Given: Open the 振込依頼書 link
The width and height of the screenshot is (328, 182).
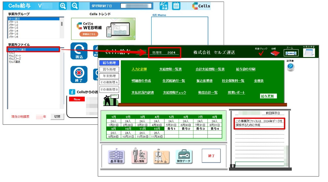Looking at the screenshot, I should point(204,81).
